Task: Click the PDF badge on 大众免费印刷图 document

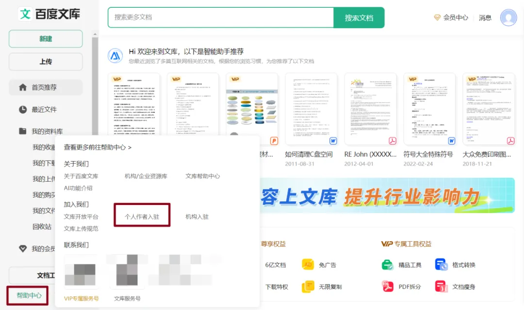Action: pos(510,141)
